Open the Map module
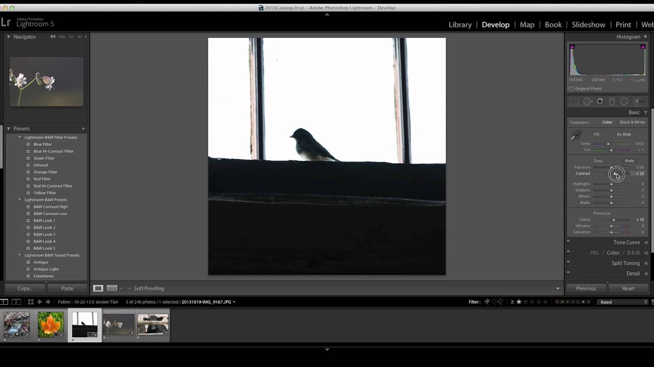This screenshot has width=654, height=367. pyautogui.click(x=527, y=24)
